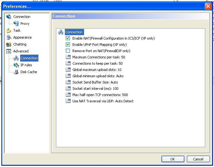Click the Advanced category icon
The height and width of the screenshot is (167, 214).
click(x=8, y=51)
